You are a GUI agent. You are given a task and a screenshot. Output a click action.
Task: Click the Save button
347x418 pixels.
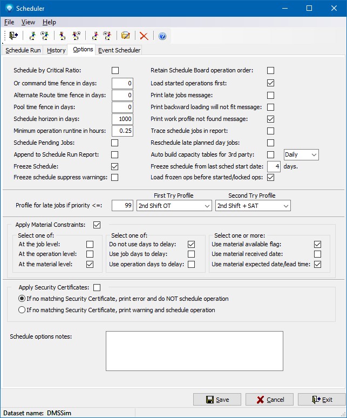point(217,400)
